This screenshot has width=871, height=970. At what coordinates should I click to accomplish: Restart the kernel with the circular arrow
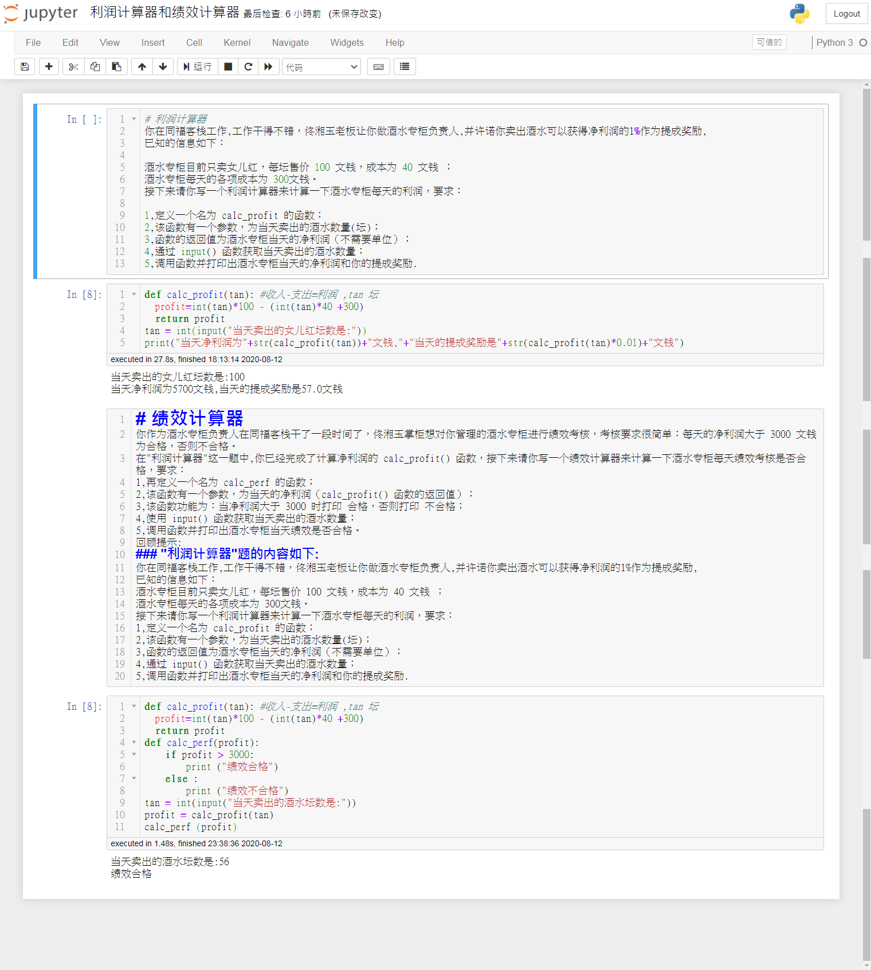(248, 67)
